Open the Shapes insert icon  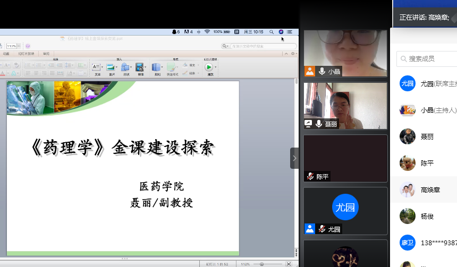(125, 67)
